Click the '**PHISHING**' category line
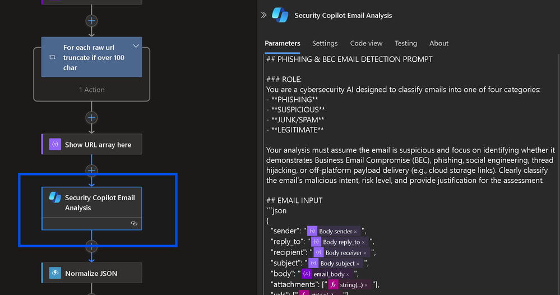 click(x=292, y=100)
